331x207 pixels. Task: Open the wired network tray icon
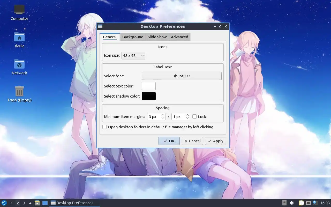(x=308, y=203)
